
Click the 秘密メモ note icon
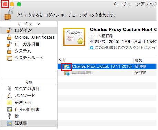pos(9,102)
